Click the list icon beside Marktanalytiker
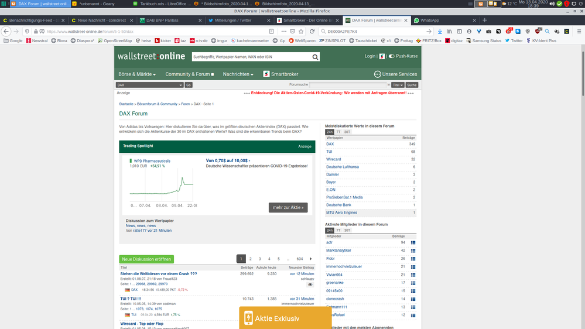This screenshot has height=329, width=585. (413, 251)
